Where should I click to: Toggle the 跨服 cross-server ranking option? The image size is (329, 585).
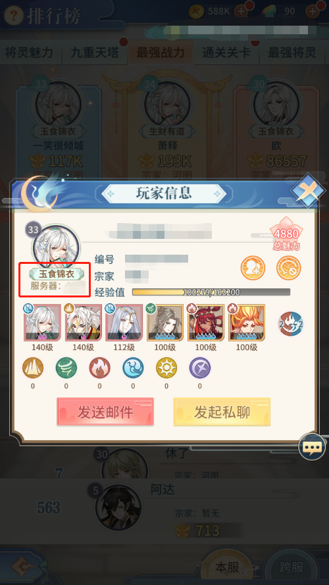click(x=292, y=567)
